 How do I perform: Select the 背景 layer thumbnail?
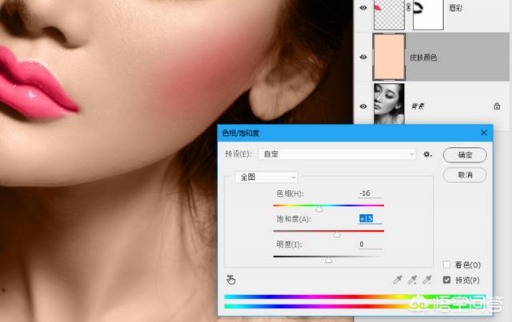[x=389, y=104]
